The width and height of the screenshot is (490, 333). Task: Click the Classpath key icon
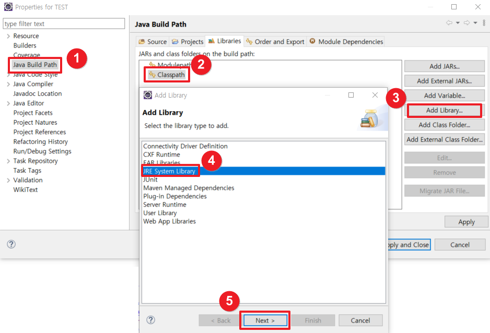pos(152,74)
